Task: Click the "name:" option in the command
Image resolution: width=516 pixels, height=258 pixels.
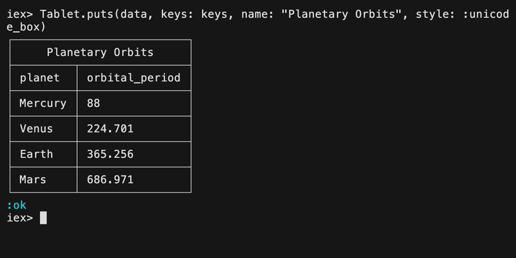Action: [x=257, y=14]
